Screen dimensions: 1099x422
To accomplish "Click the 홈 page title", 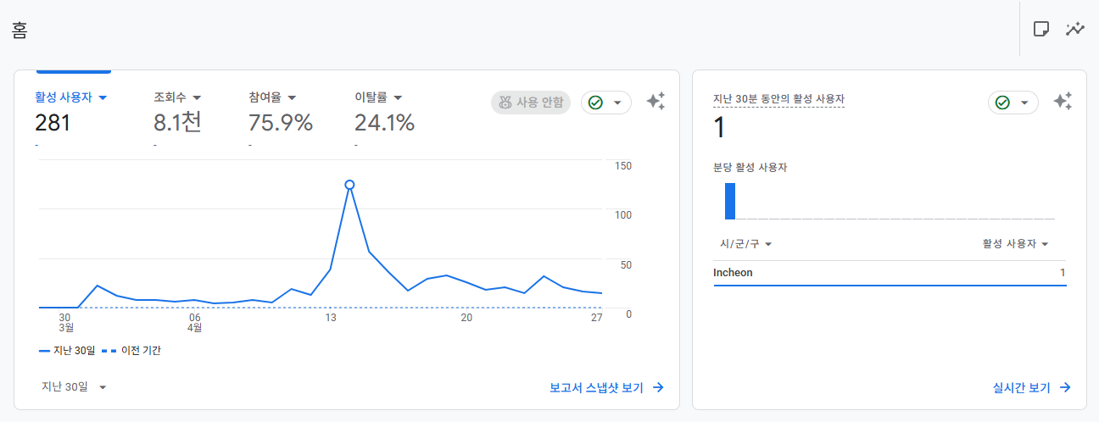I will 20,31.
